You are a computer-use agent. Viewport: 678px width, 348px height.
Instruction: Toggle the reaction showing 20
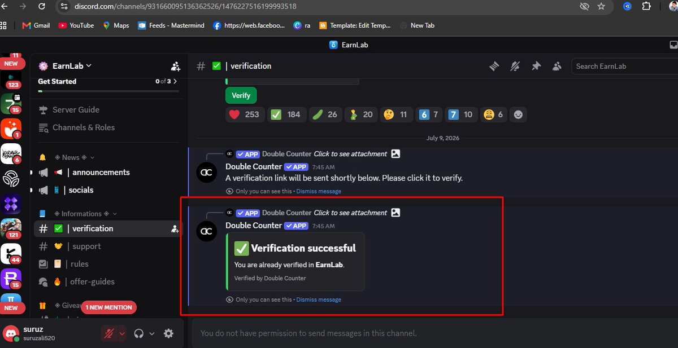point(360,114)
